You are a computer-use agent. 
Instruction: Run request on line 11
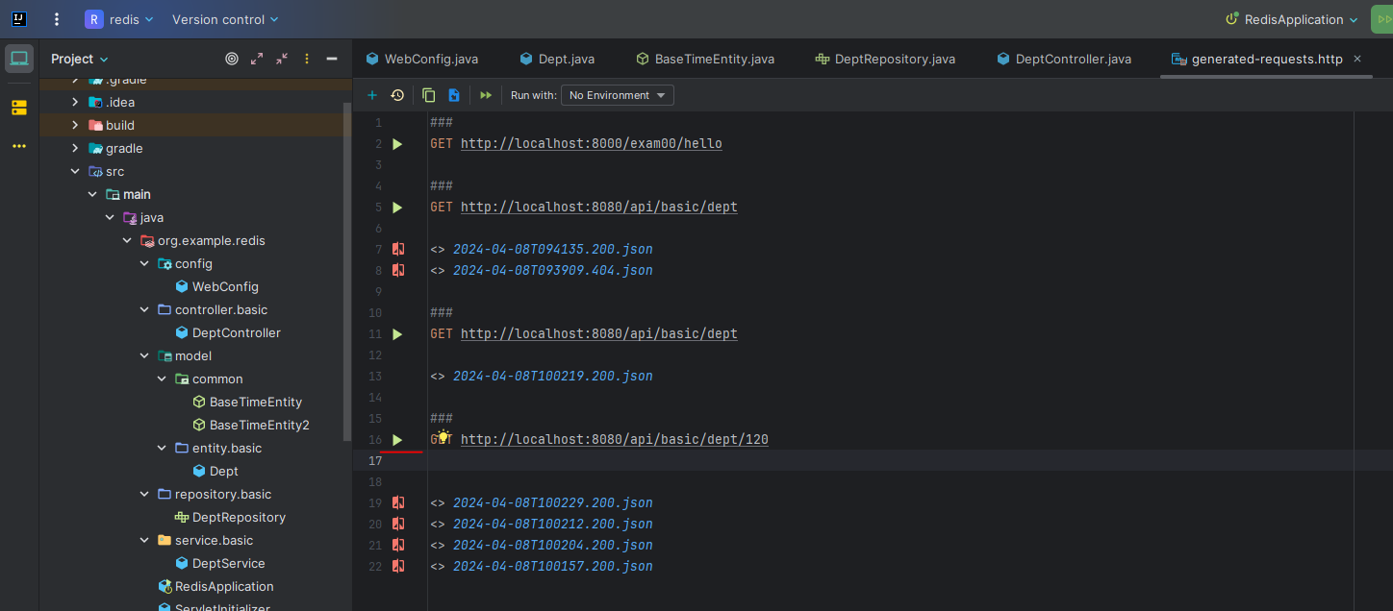[x=397, y=334]
